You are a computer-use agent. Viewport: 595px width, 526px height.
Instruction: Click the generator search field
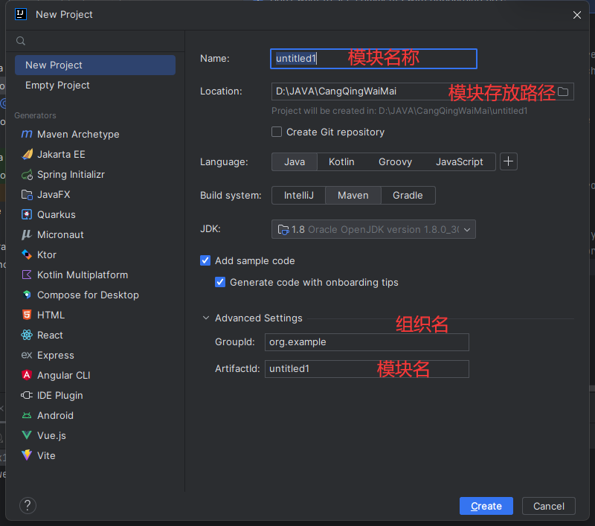pos(95,41)
